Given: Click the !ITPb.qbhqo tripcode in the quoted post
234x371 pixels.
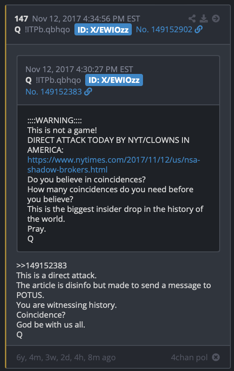Looking at the screenshot, I should click(58, 80).
